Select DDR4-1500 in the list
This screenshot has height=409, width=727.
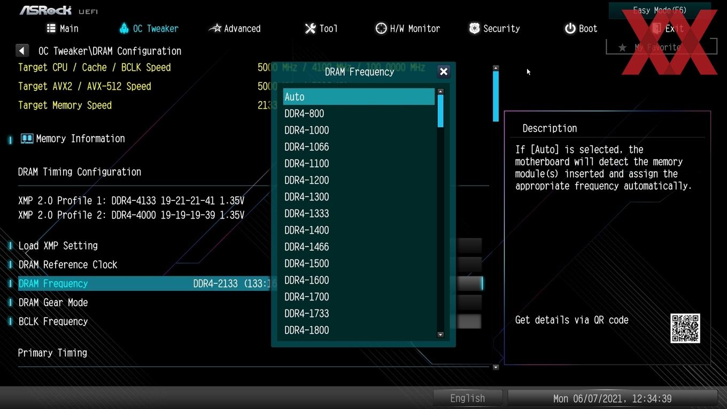click(x=359, y=264)
